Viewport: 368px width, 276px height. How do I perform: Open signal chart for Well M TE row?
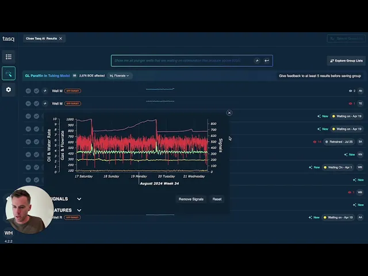point(45,103)
